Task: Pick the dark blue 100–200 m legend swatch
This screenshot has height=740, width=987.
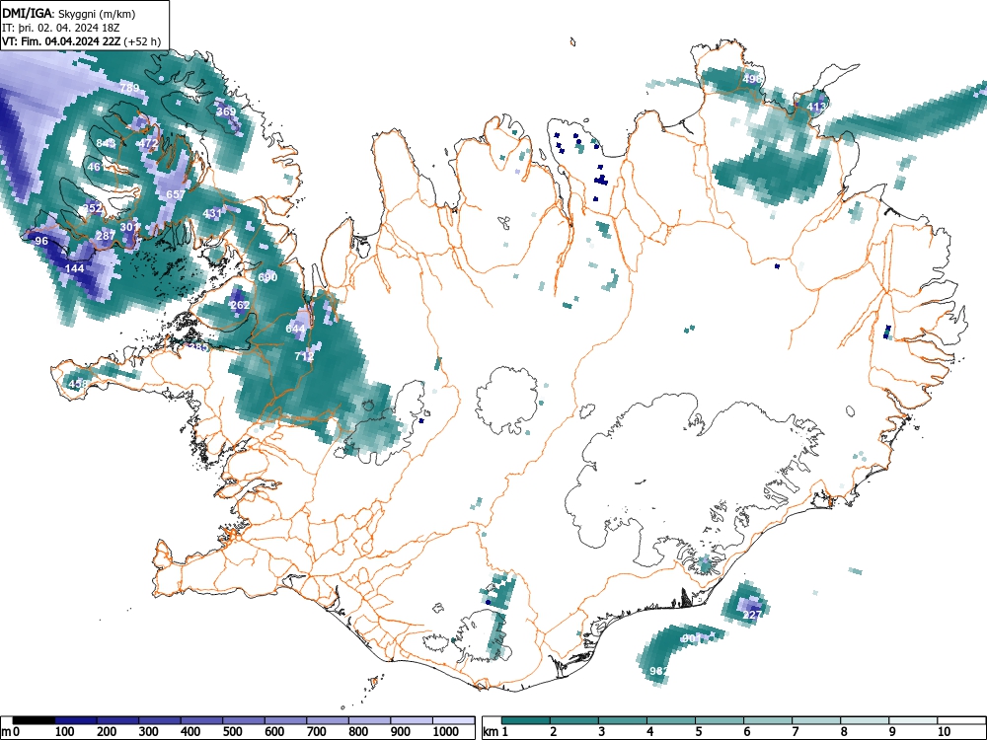Action: coord(76,720)
